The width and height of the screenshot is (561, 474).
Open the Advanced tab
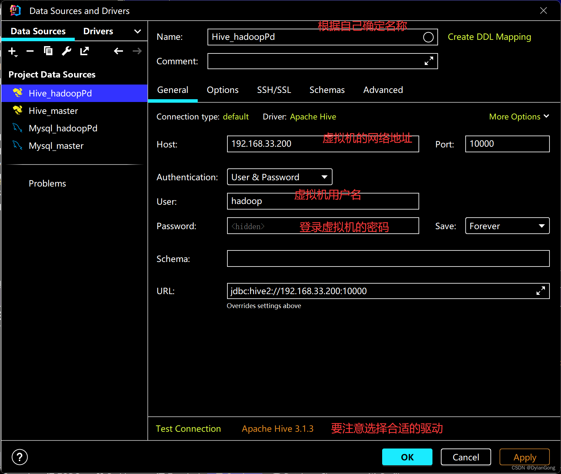(x=383, y=90)
